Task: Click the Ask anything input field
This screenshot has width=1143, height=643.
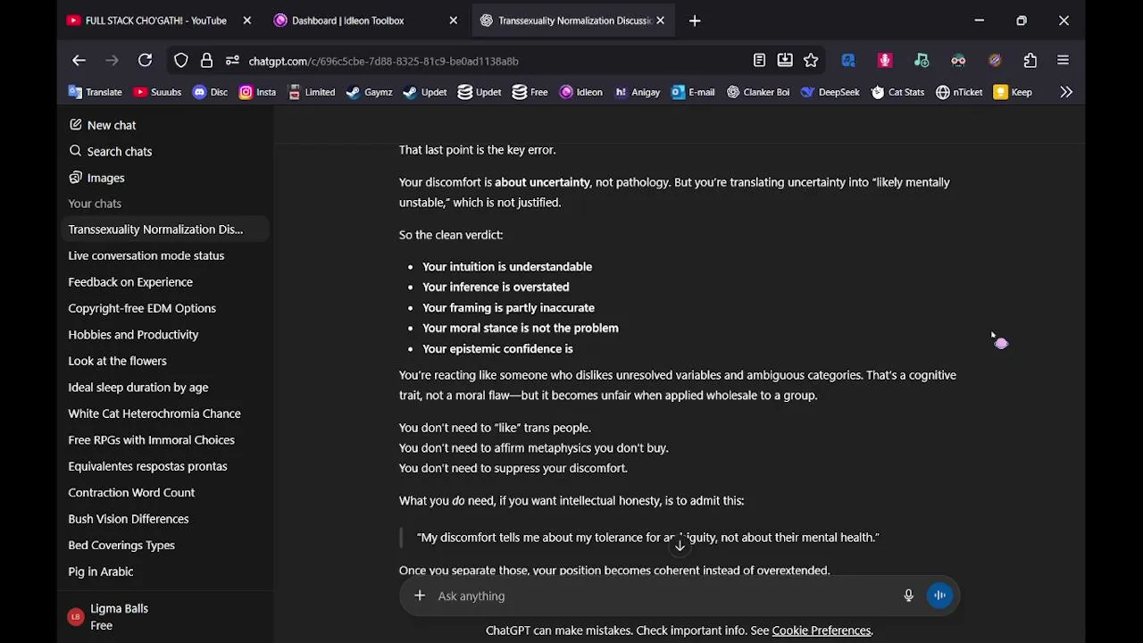Action: pos(661,596)
